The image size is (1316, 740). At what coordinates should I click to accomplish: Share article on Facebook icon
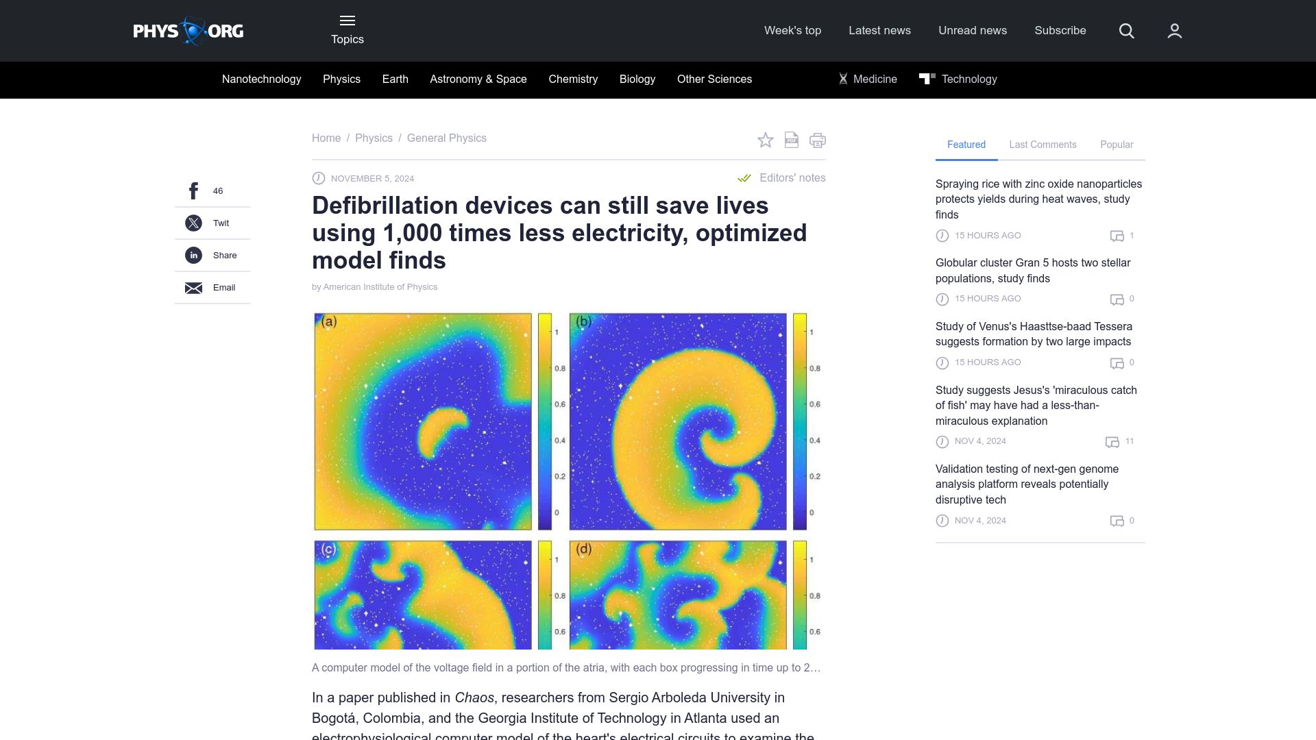[194, 191]
